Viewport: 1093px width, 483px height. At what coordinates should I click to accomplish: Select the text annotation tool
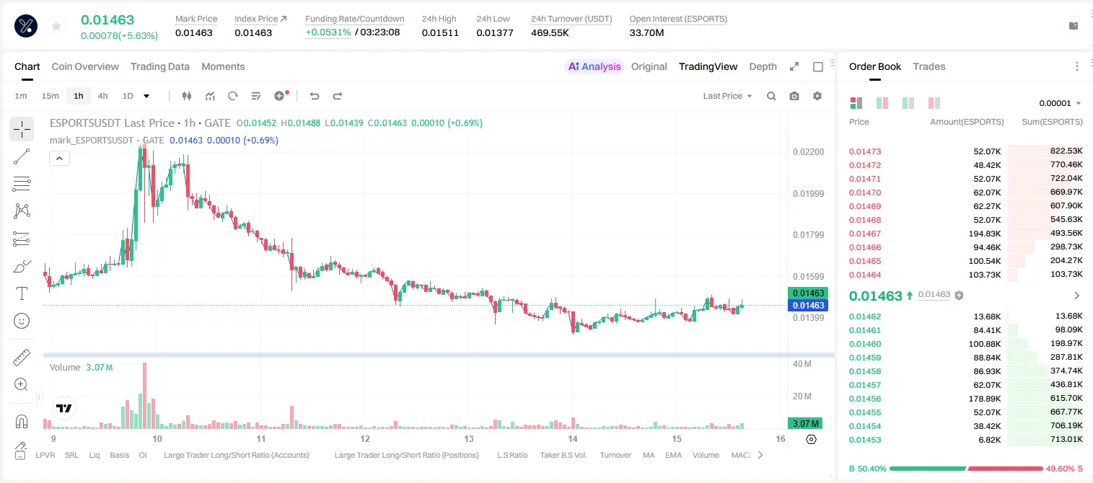tap(22, 293)
